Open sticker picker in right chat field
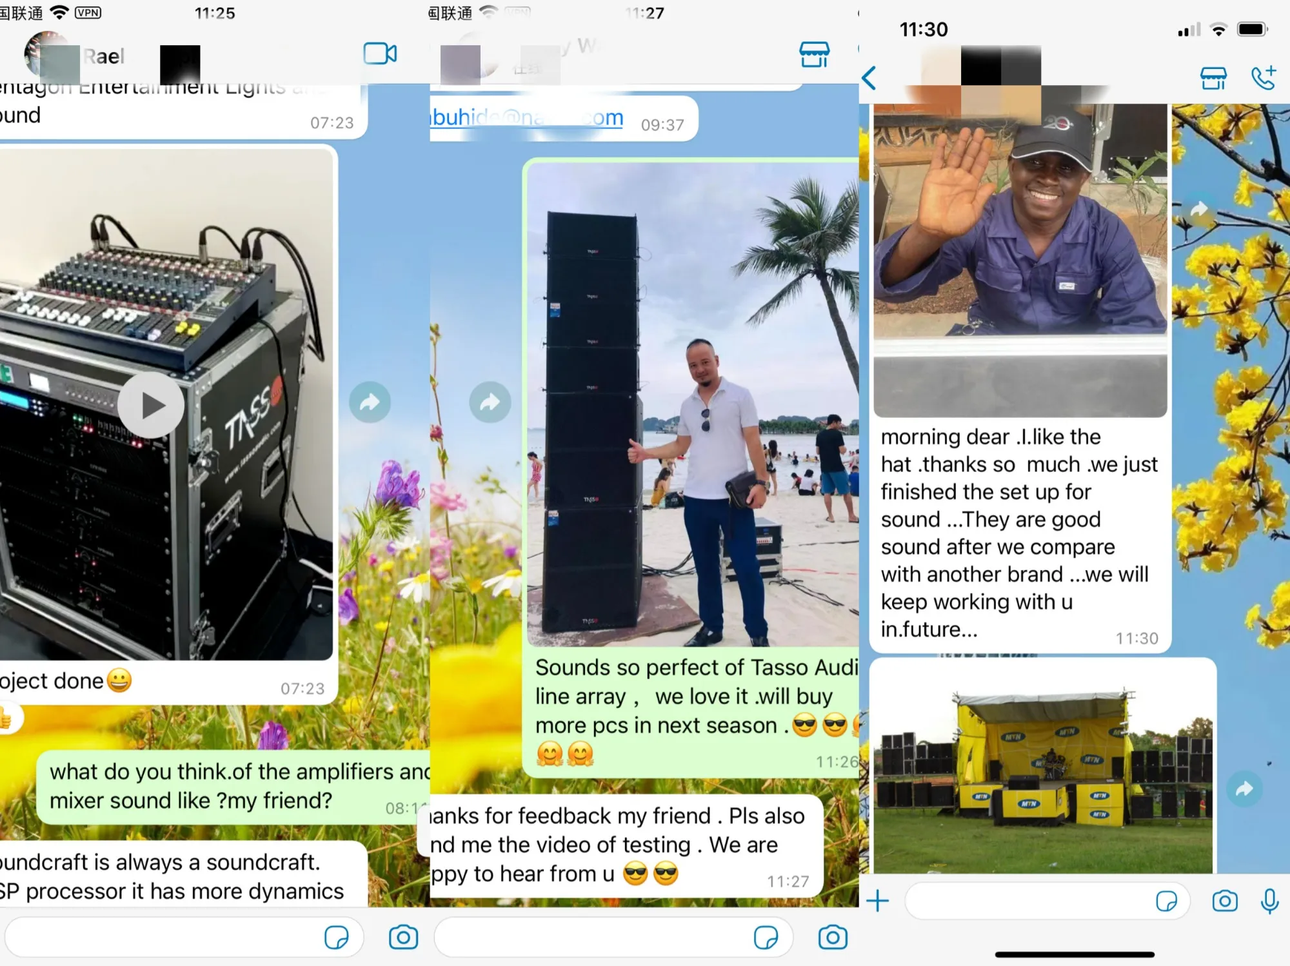This screenshot has width=1290, height=966. click(x=1166, y=900)
